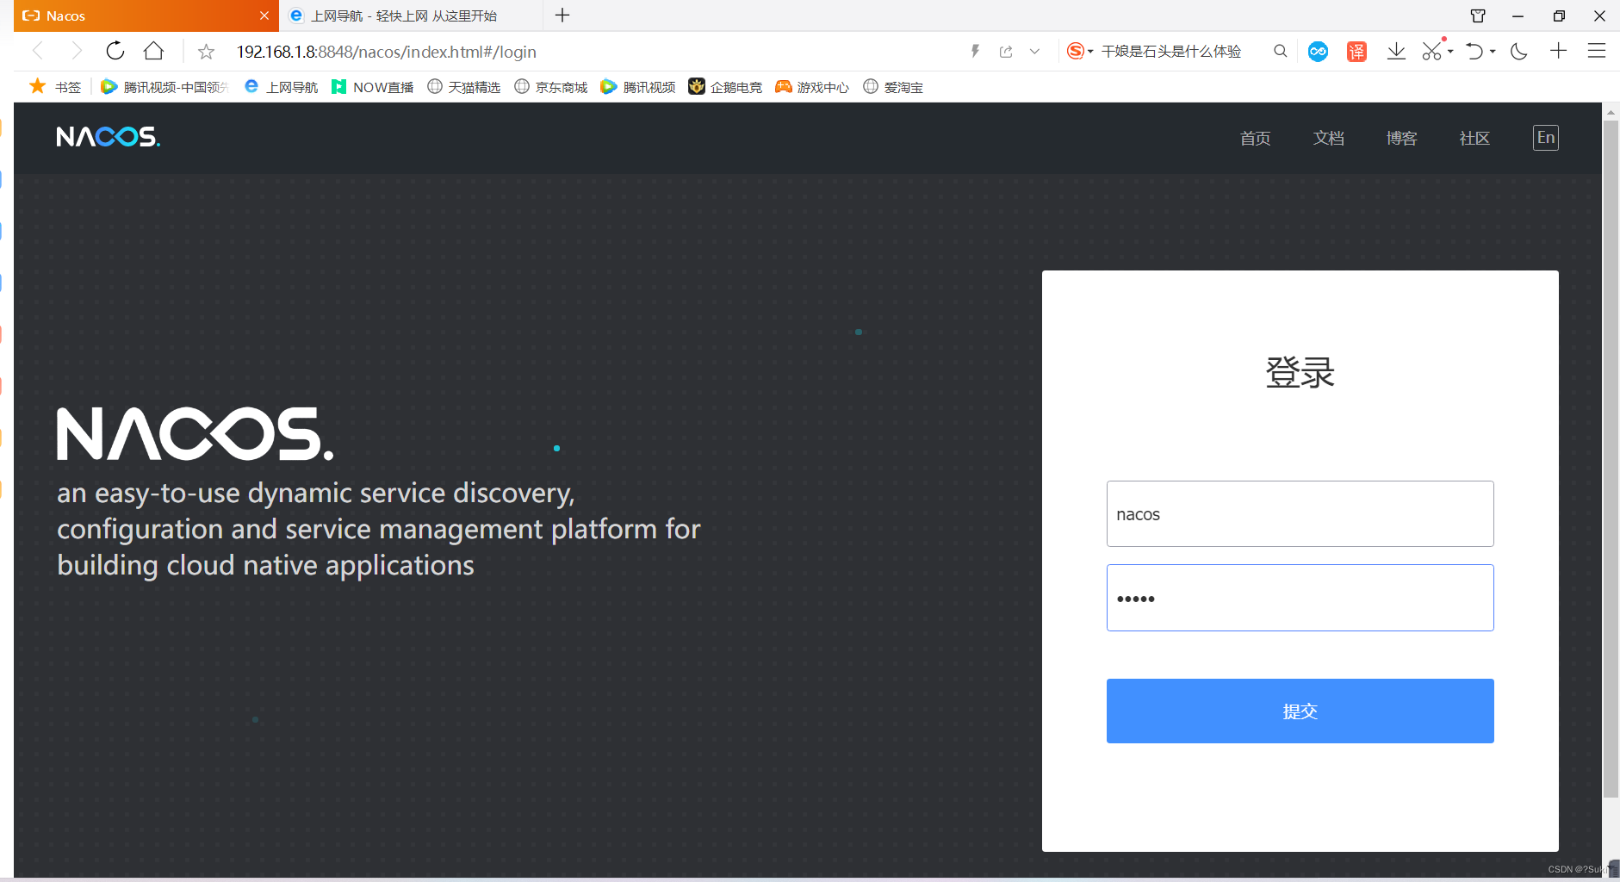Click the search magnifier icon
This screenshot has height=882, width=1620.
(x=1281, y=52)
